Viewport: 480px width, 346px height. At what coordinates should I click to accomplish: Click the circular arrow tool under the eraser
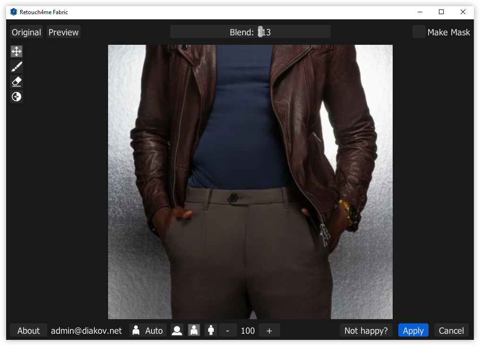click(17, 97)
